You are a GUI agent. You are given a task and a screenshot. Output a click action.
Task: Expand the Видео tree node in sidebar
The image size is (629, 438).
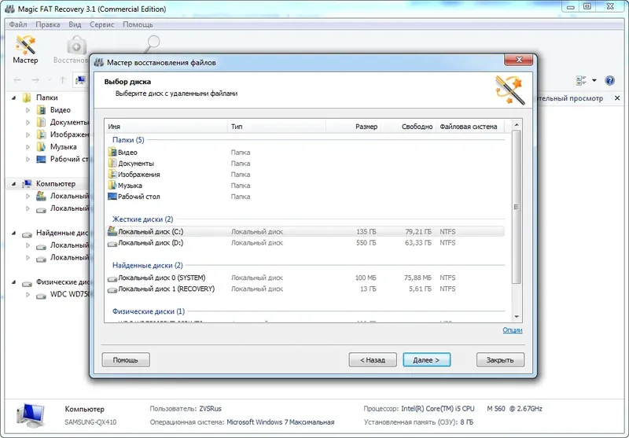click(x=28, y=110)
